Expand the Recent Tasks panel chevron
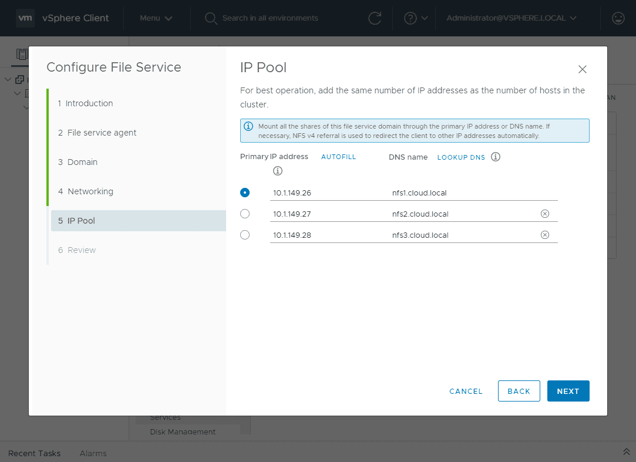 point(626,453)
